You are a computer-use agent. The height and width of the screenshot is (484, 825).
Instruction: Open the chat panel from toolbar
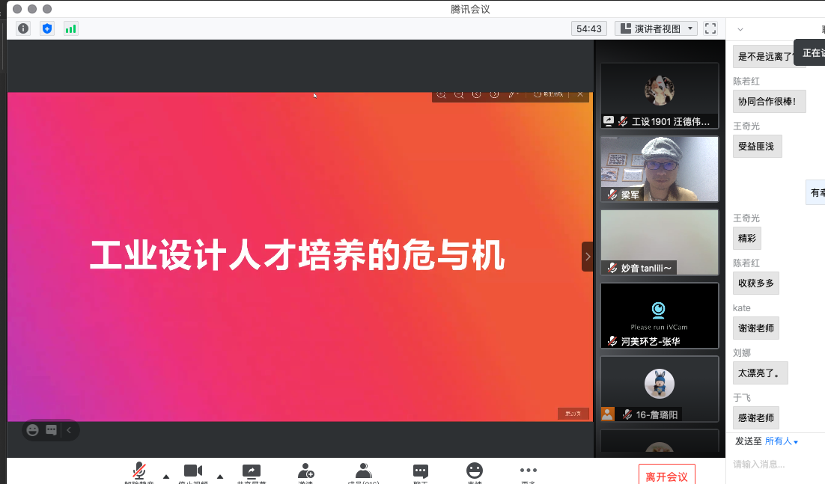(421, 471)
